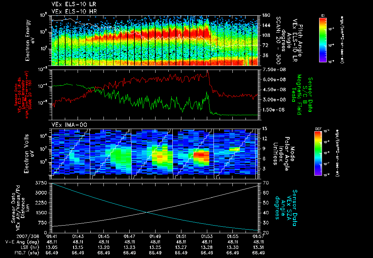Click the "Polar Angle Index" axis label

(x=284, y=154)
